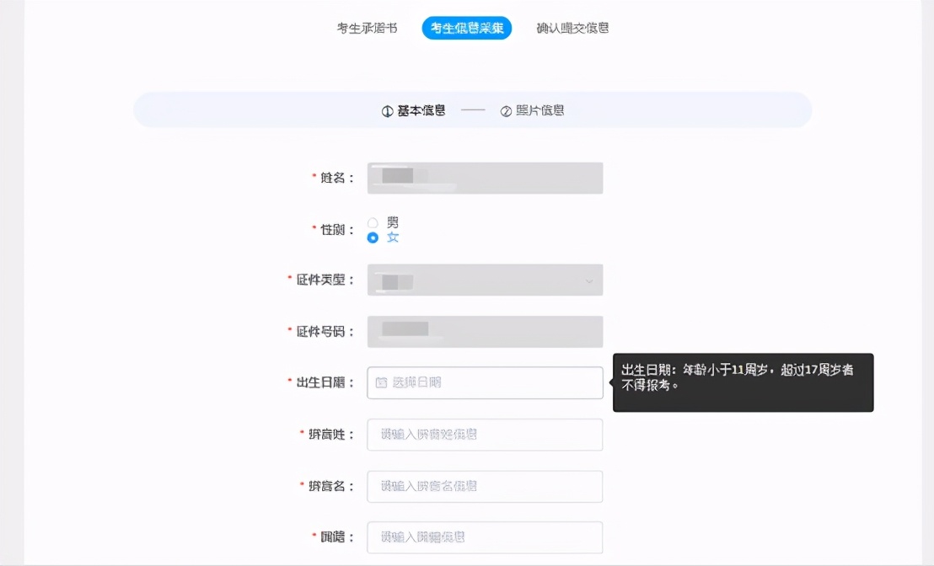Click the filled blue radio circle beside 女
This screenshot has width=934, height=566.
click(372, 238)
